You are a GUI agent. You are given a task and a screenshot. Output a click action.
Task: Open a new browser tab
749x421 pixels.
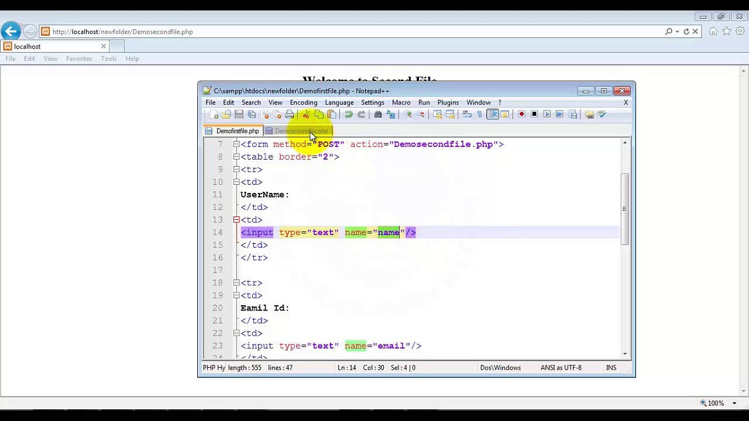[x=117, y=46]
